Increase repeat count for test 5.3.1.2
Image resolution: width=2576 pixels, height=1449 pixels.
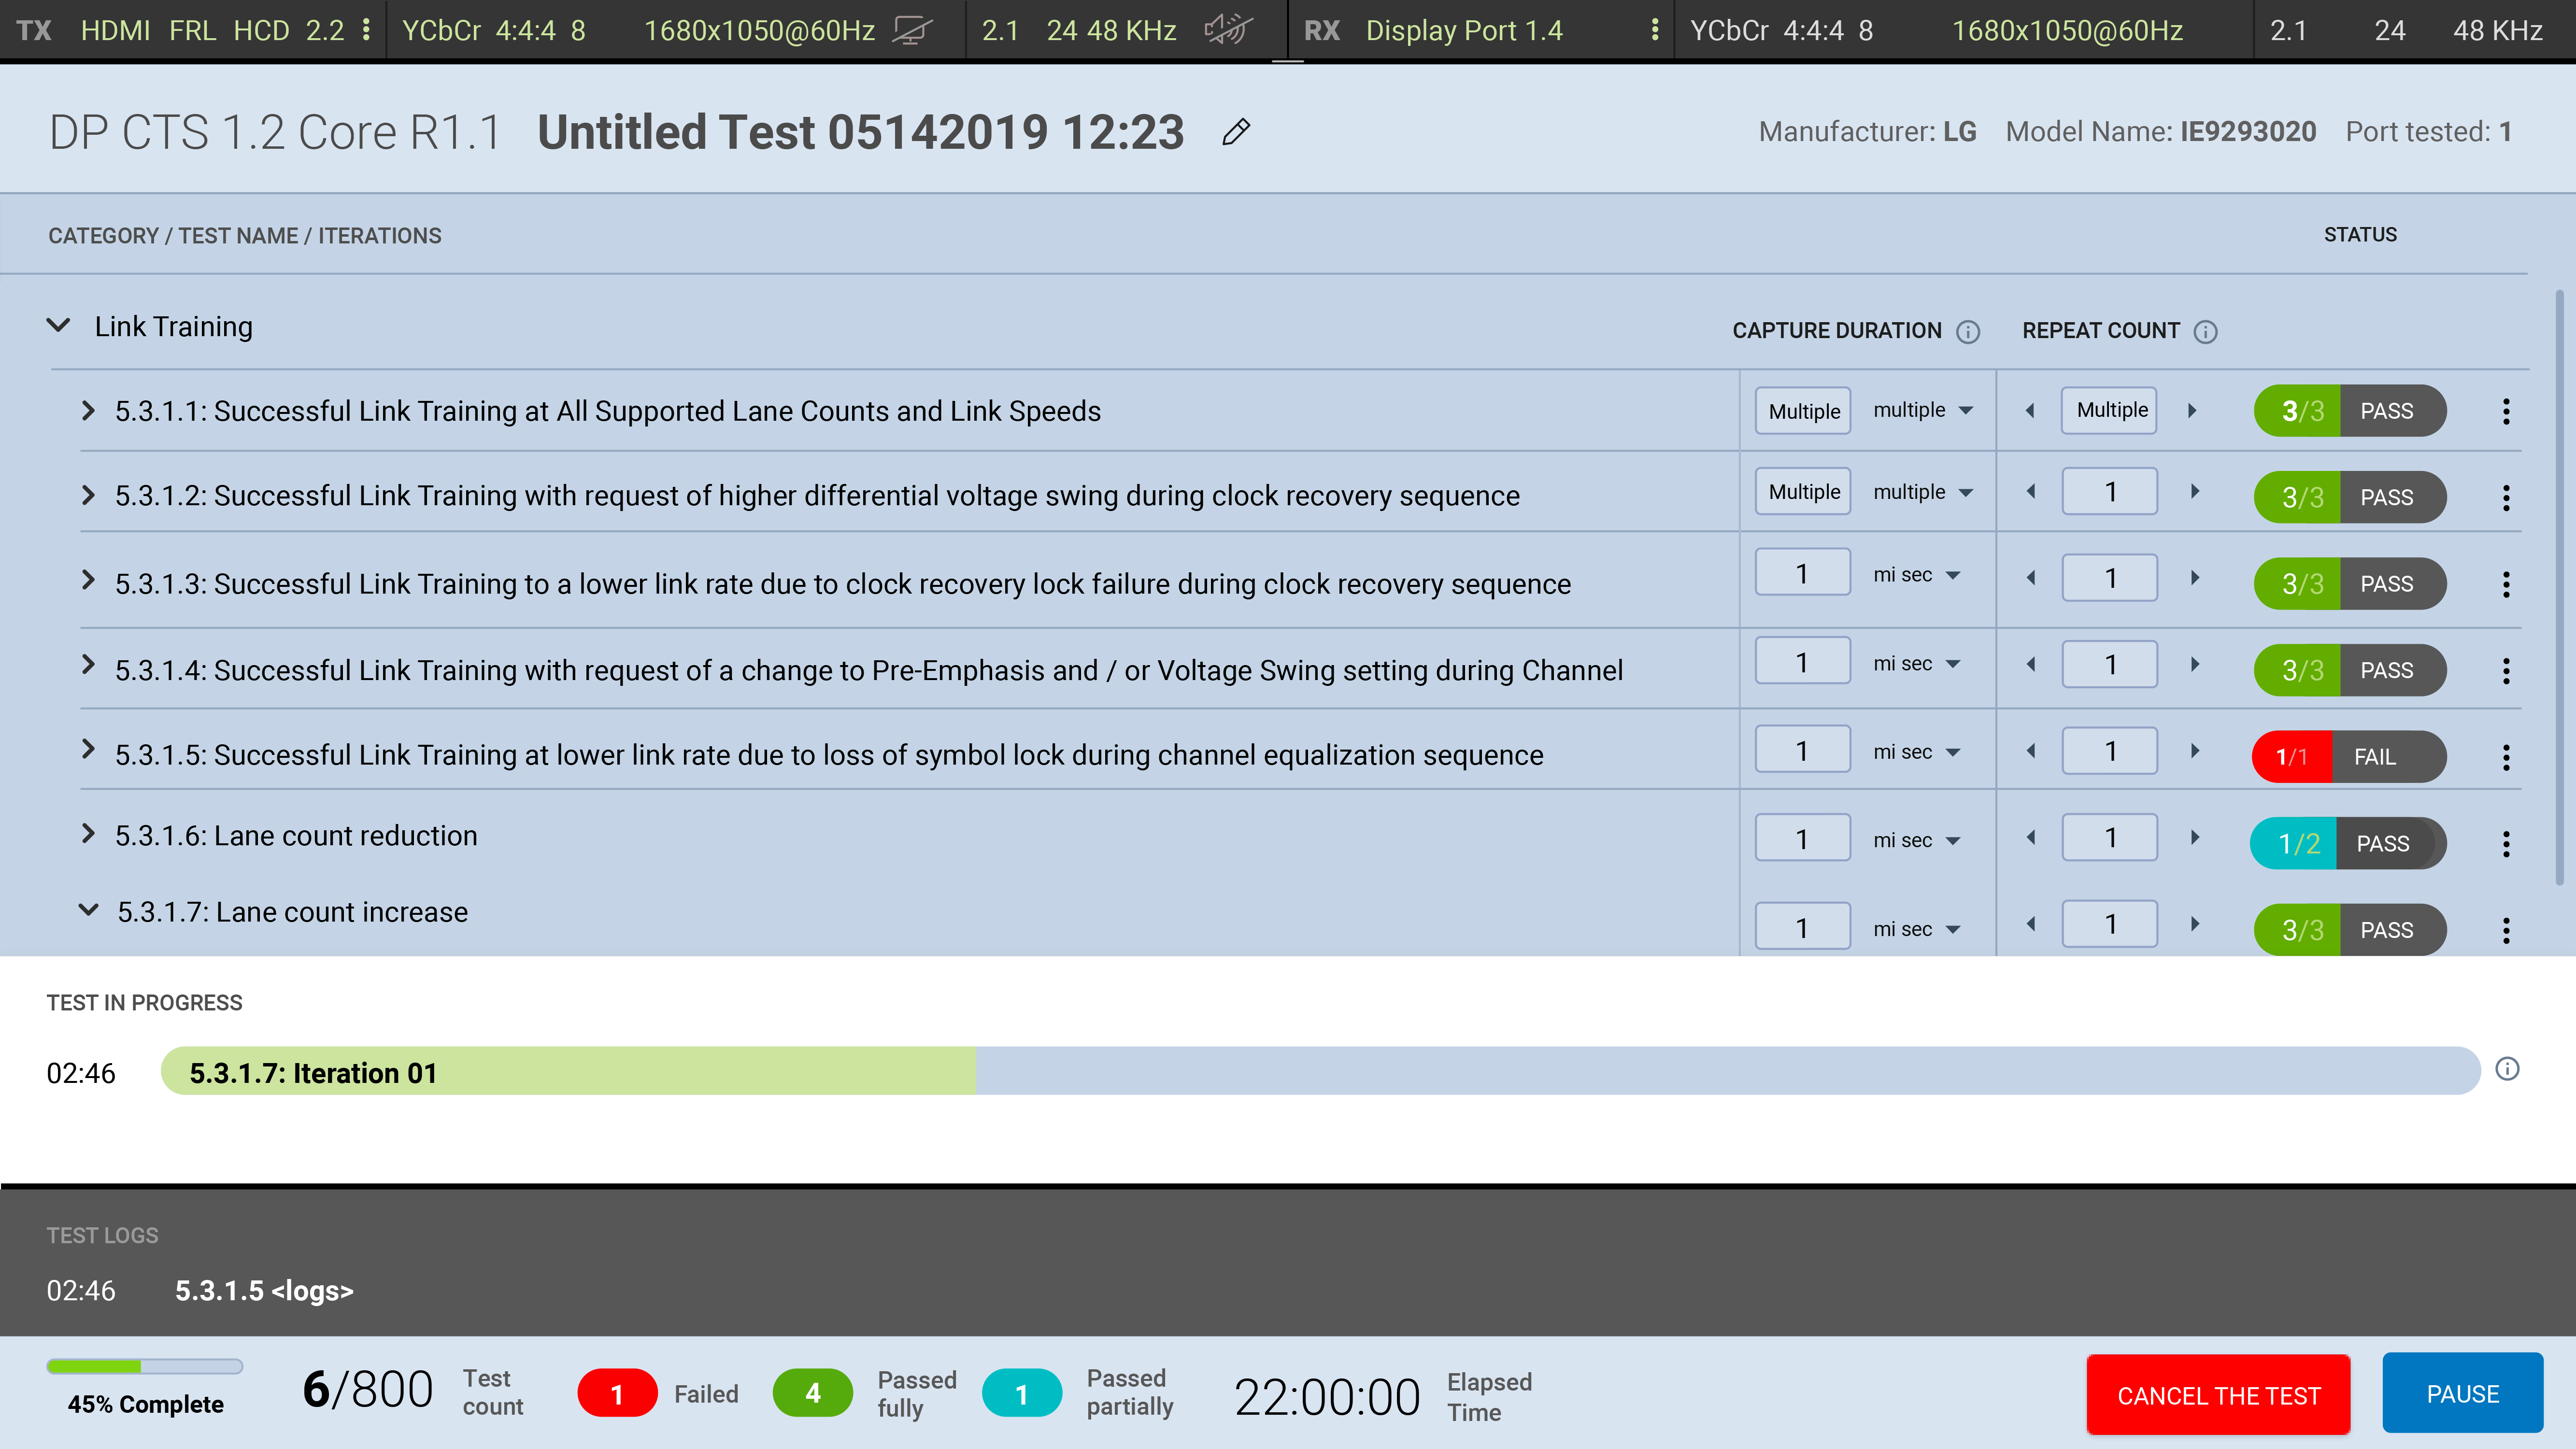[2195, 491]
